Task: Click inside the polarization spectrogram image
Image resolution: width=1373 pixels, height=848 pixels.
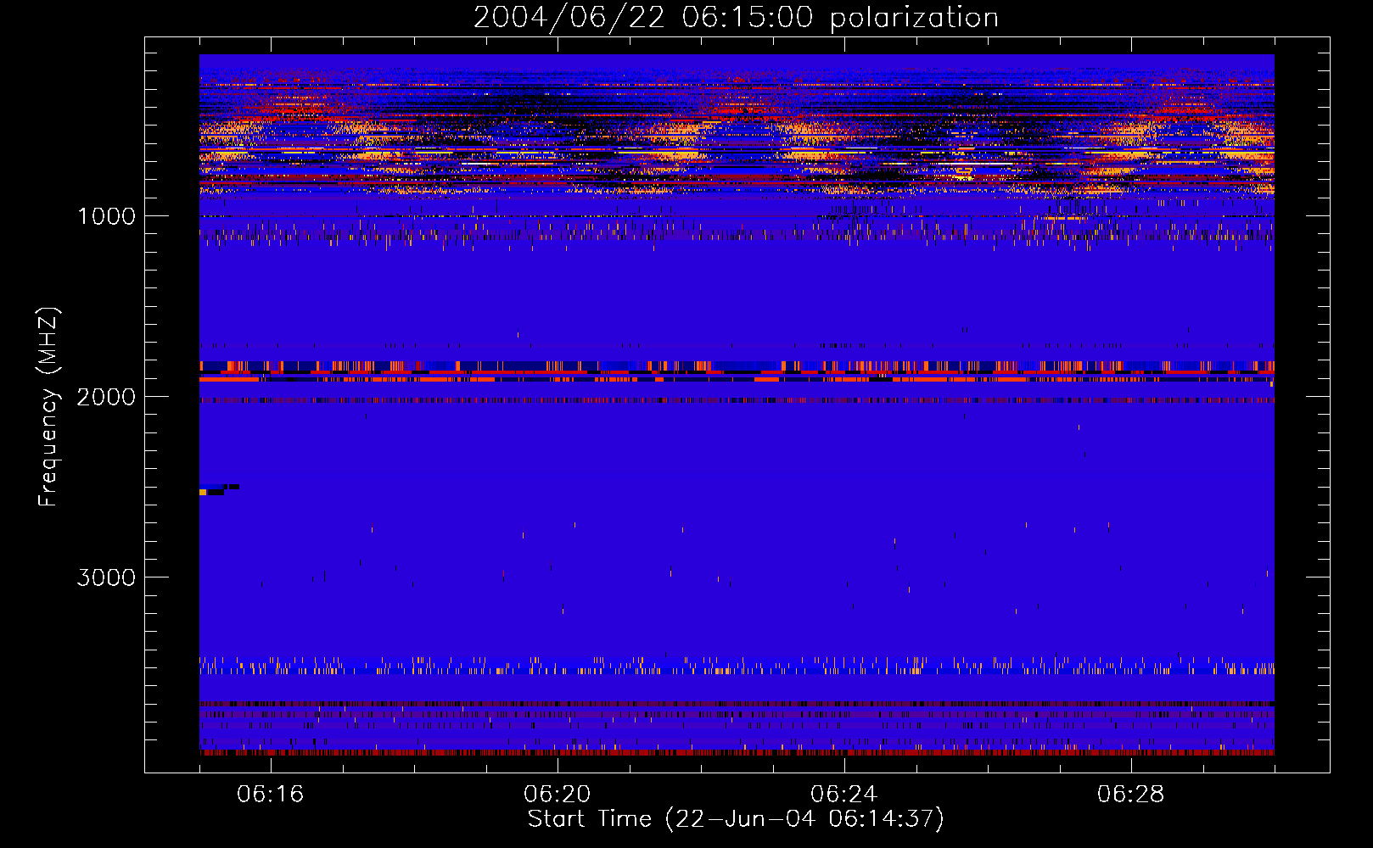Action: [x=737, y=404]
